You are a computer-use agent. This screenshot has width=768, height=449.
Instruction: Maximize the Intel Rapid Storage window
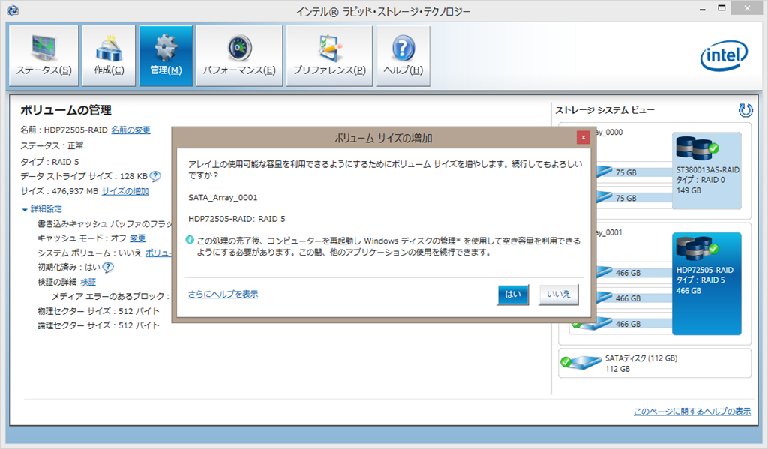pyautogui.click(x=721, y=8)
